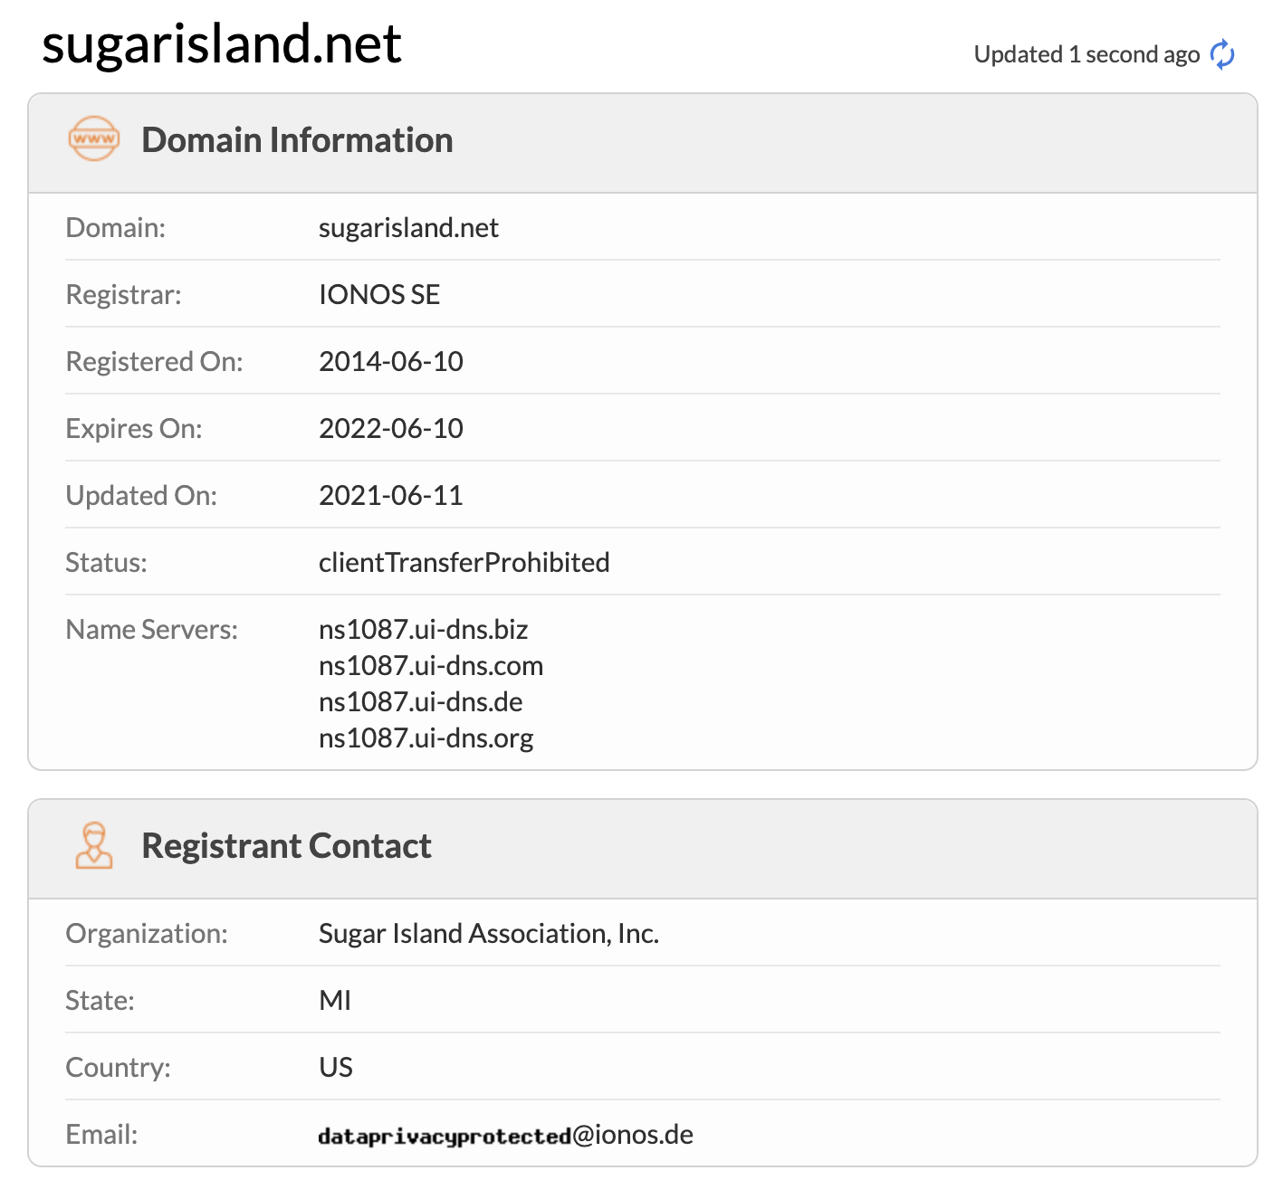Viewport: 1273px width, 1180px height.
Task: Click the dataprivacyprotected@ionos.de email address
Action: pos(505,1135)
